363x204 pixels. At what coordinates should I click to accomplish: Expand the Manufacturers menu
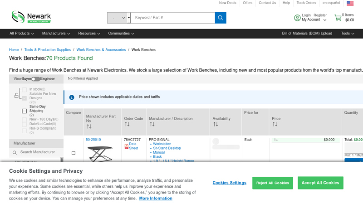click(56, 33)
